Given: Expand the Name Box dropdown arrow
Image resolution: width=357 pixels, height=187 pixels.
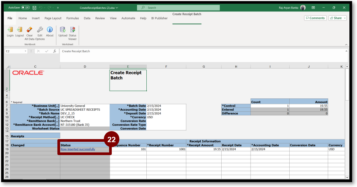Looking at the screenshot, I should tap(25, 51).
